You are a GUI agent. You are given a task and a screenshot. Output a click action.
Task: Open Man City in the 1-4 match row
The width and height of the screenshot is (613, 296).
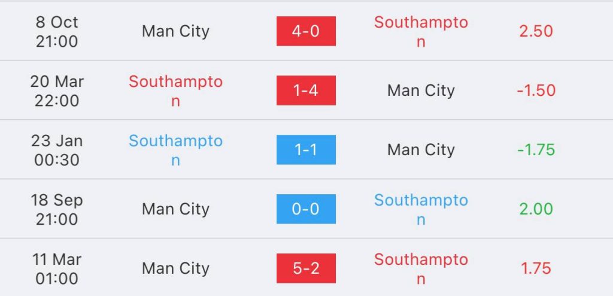421,90
